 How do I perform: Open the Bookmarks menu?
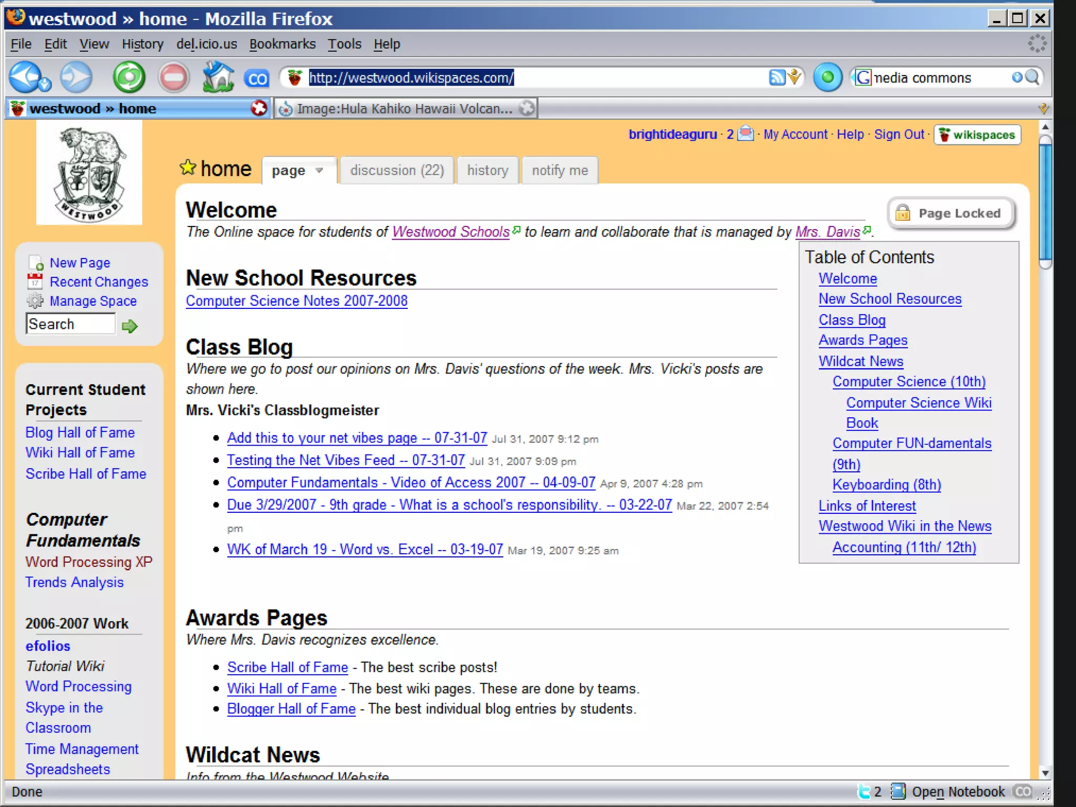click(282, 44)
